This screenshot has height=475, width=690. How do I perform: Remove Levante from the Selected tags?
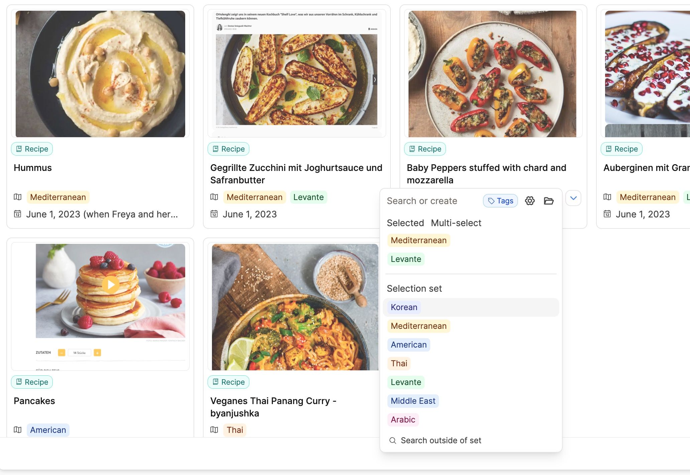[406, 259]
